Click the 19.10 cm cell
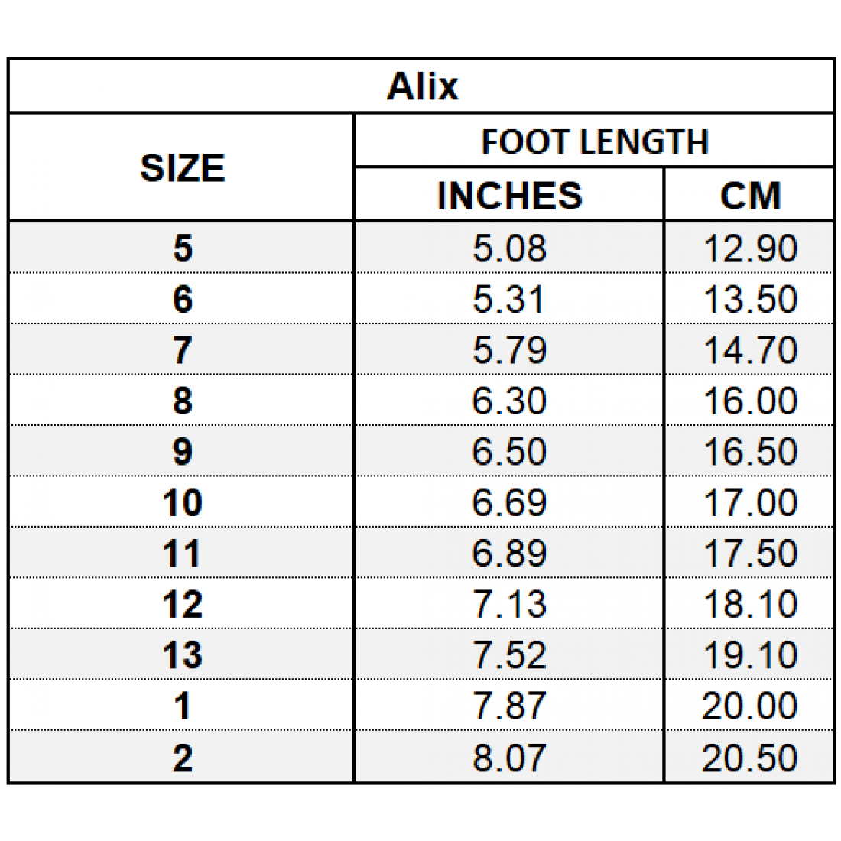Screen dimensions: 841x841 [x=749, y=655]
